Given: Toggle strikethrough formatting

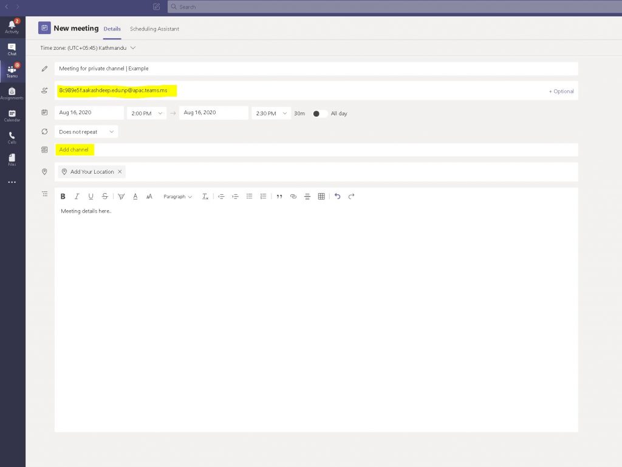Looking at the screenshot, I should (x=105, y=196).
